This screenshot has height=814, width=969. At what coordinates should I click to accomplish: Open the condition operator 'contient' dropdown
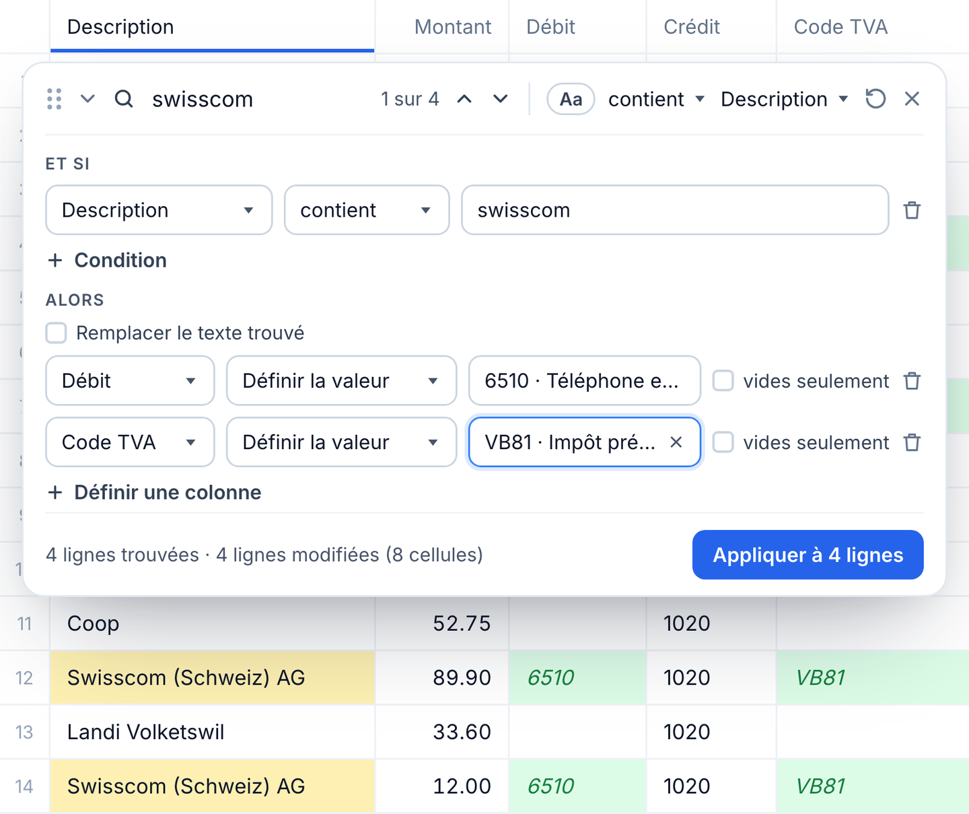click(367, 210)
